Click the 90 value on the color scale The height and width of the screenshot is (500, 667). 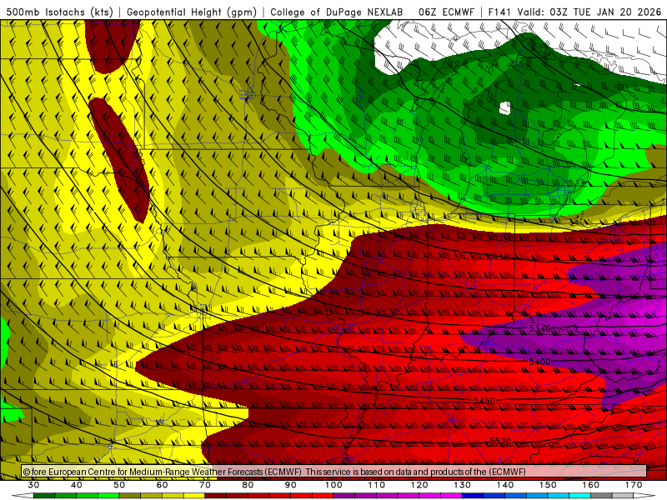tap(290, 485)
